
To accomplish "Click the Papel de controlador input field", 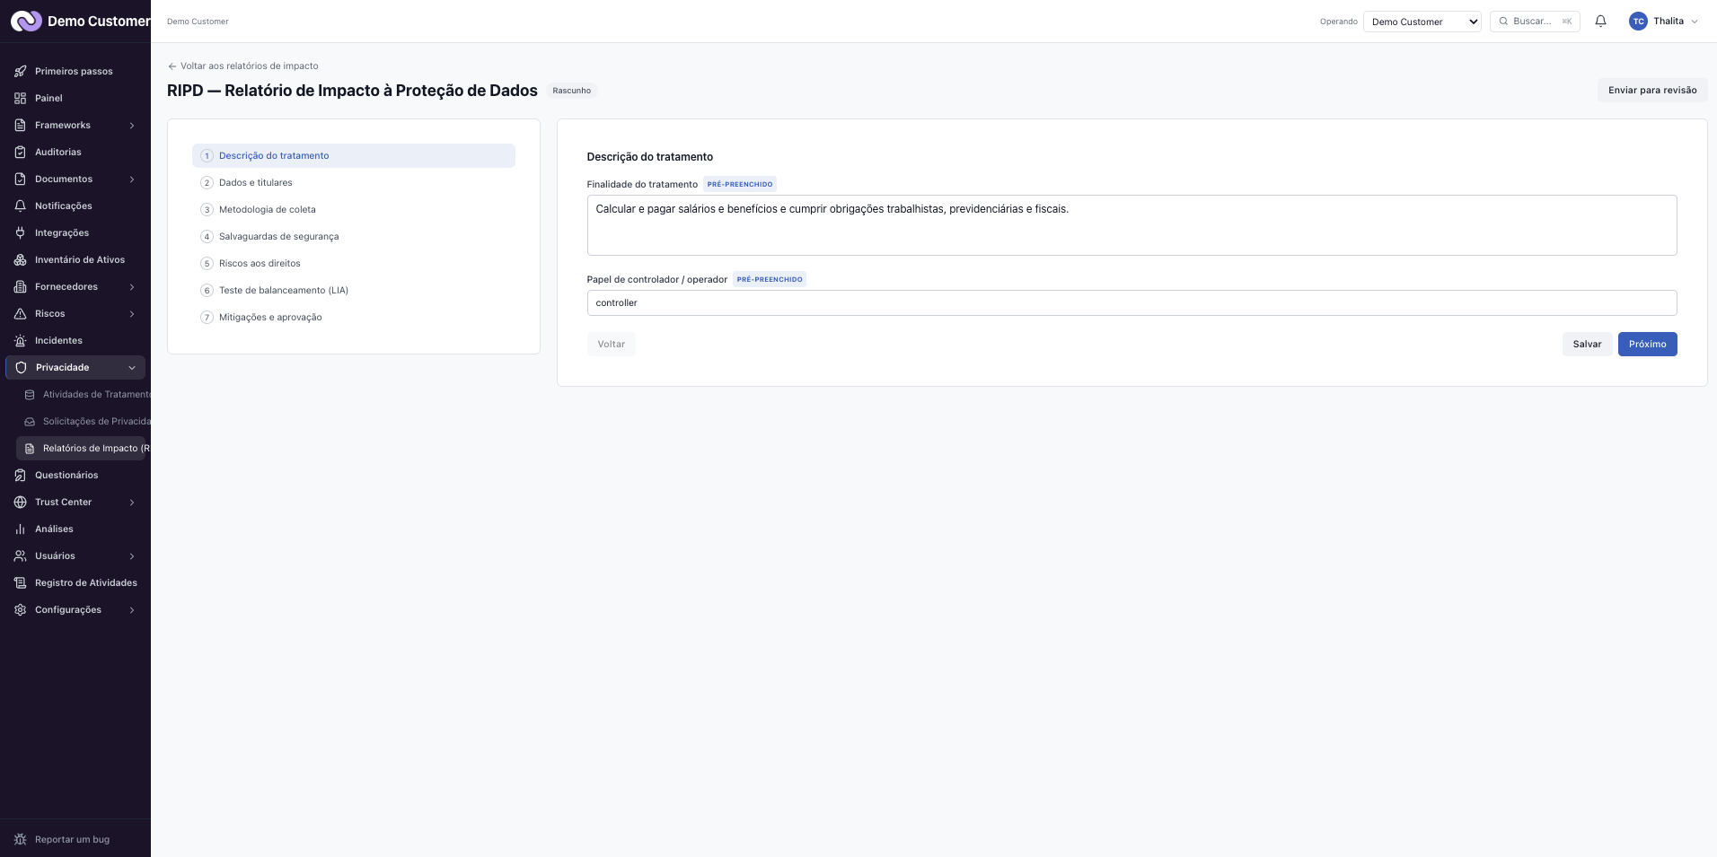I will pos(1131,302).
